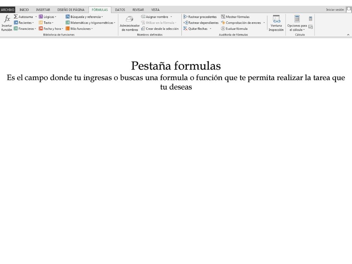352x264 pixels.
Task: Toggle Mostrar fórmulas
Action: pyautogui.click(x=235, y=16)
